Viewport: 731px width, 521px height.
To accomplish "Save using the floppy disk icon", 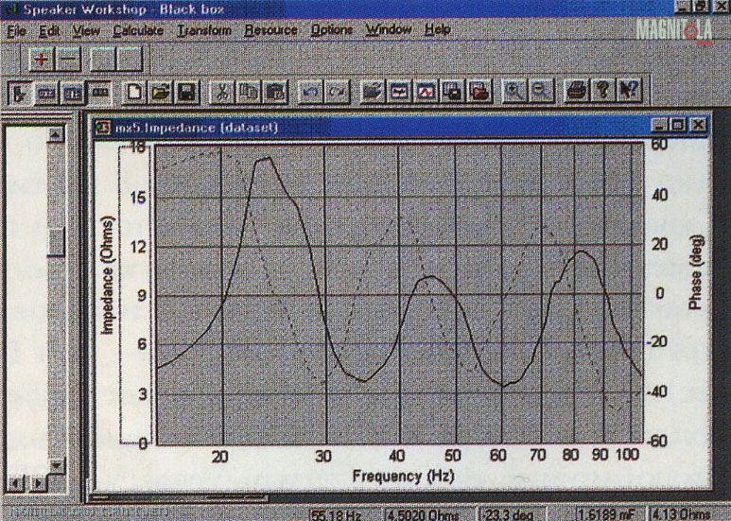I will tap(186, 92).
